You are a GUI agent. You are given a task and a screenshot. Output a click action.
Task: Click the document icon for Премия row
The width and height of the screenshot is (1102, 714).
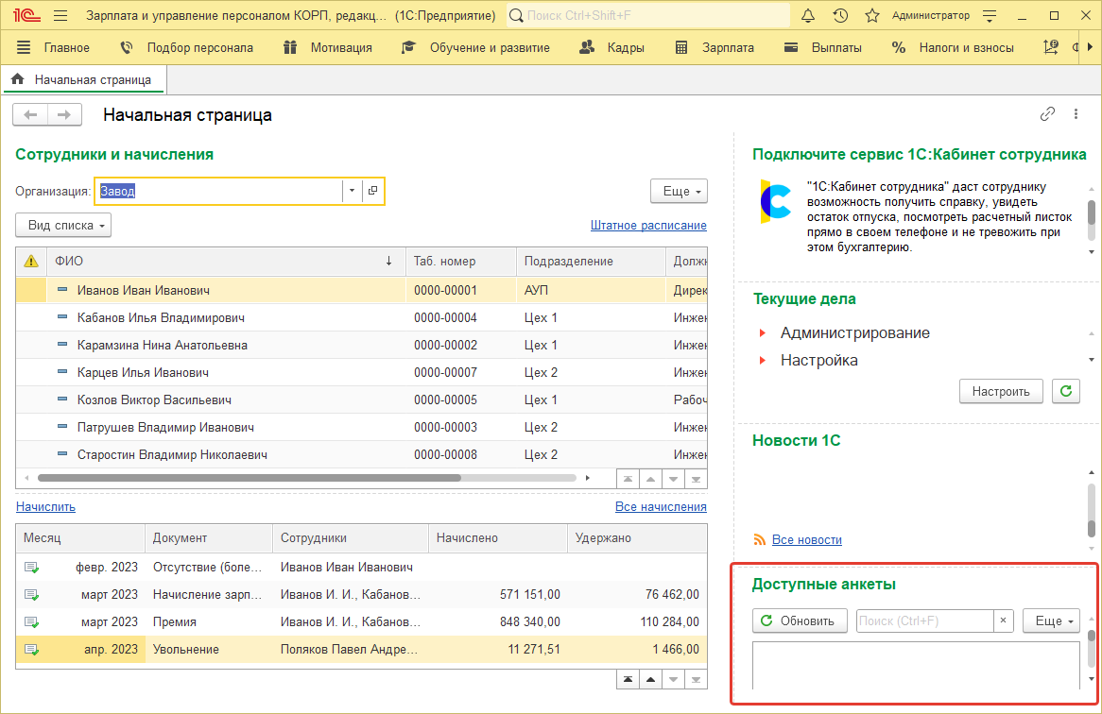31,622
